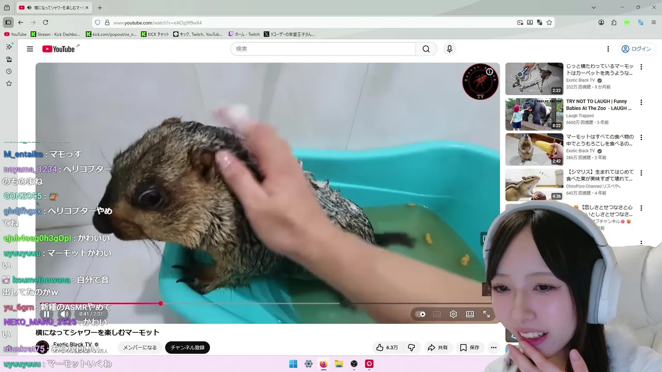
Task: Switch to theater mode
Action: (x=470, y=314)
